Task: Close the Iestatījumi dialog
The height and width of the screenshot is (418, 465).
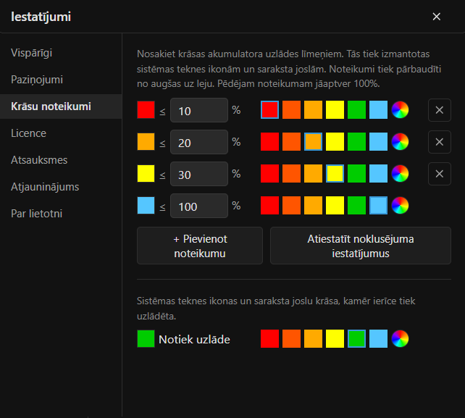Action: pyautogui.click(x=436, y=17)
